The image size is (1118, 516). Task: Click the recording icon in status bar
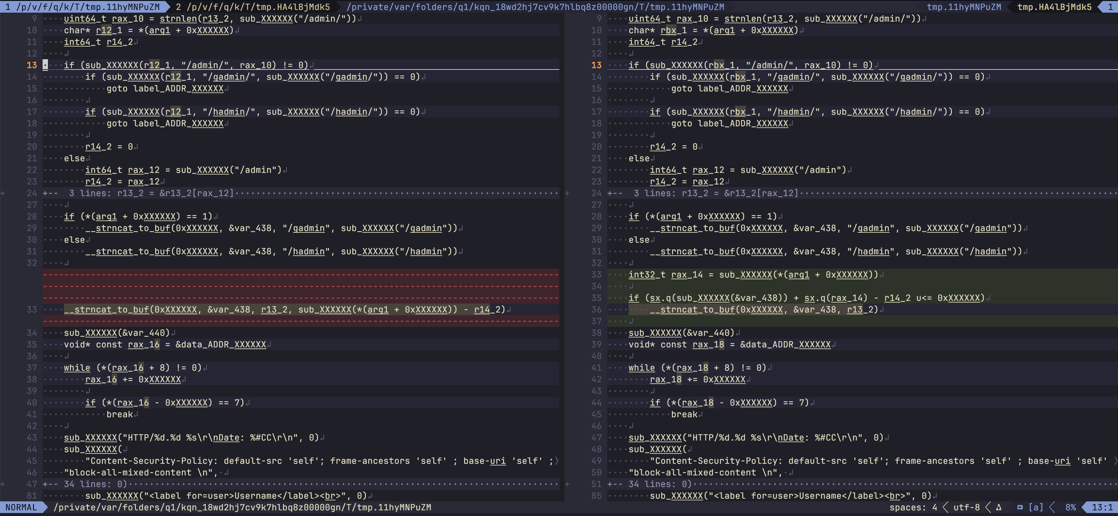click(1019, 507)
